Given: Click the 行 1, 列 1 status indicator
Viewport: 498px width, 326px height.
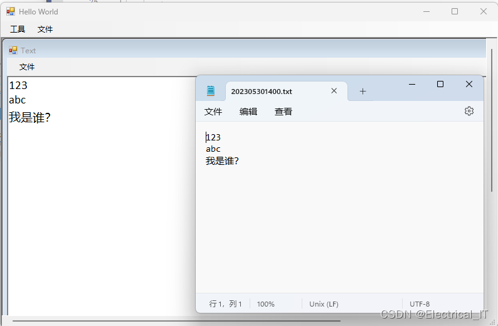Looking at the screenshot, I should [225, 304].
